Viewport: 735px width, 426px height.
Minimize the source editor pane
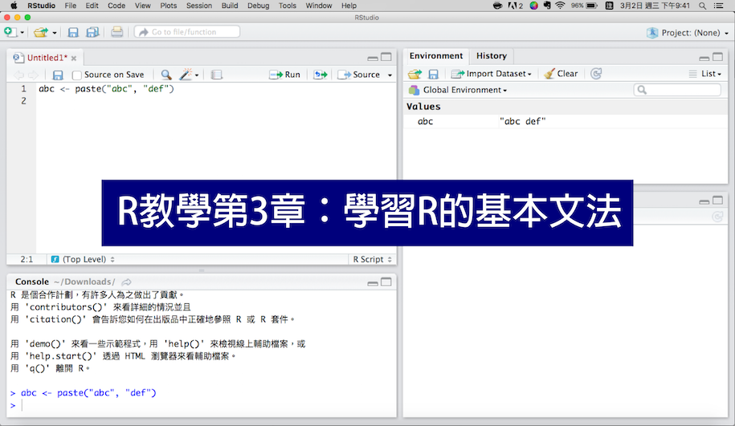coord(373,58)
